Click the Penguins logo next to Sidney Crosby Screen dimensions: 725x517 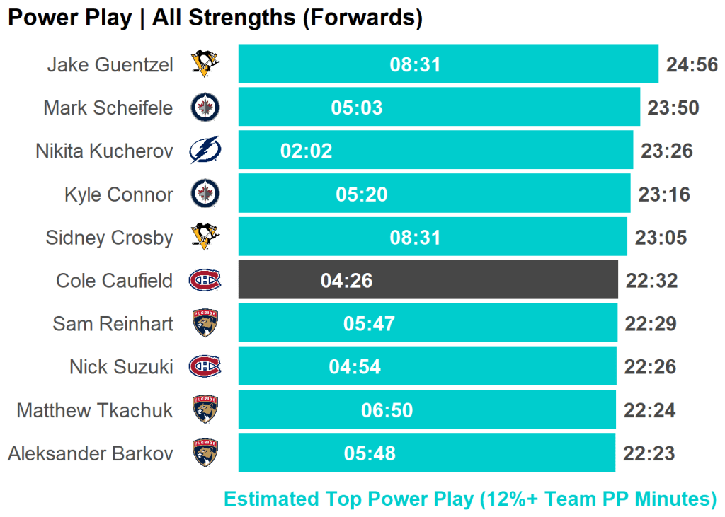point(205,236)
